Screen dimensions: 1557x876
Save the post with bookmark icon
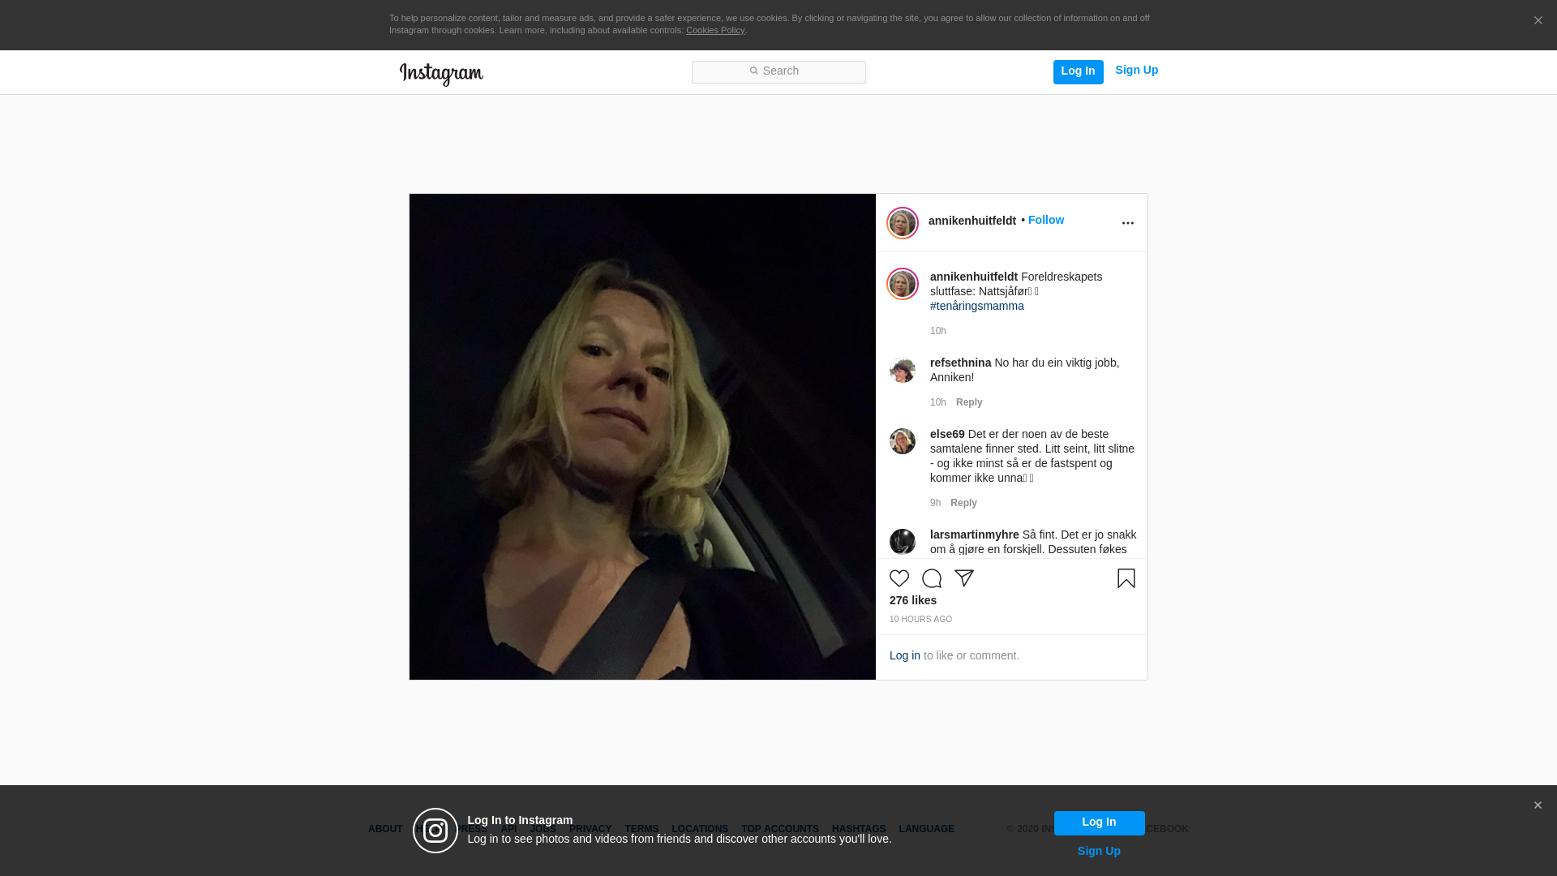1126,578
